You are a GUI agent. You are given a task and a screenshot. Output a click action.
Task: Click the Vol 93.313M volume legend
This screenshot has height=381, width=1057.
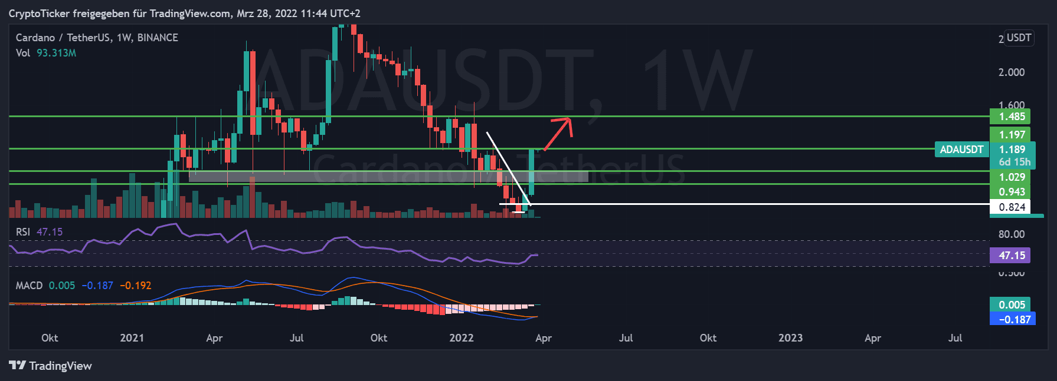click(x=46, y=53)
